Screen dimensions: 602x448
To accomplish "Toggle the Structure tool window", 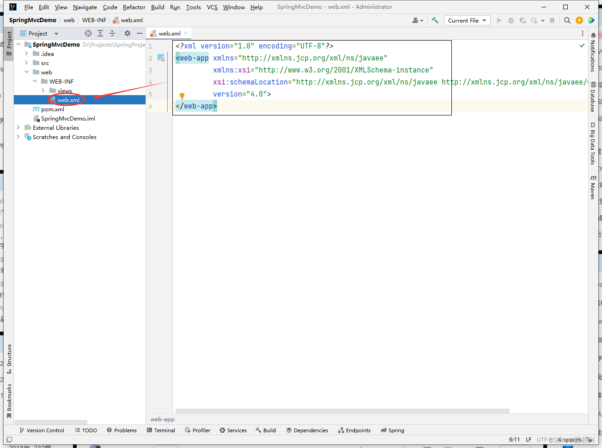I will pos(9,359).
